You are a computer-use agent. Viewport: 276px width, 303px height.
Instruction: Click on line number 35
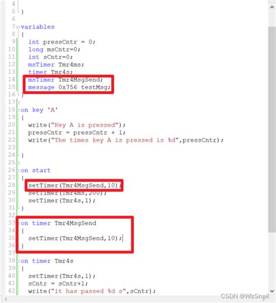(12, 238)
